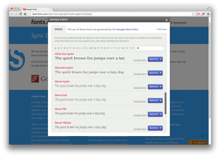
Task: Click the red F Google Fonts icon
Action: click(35, 78)
